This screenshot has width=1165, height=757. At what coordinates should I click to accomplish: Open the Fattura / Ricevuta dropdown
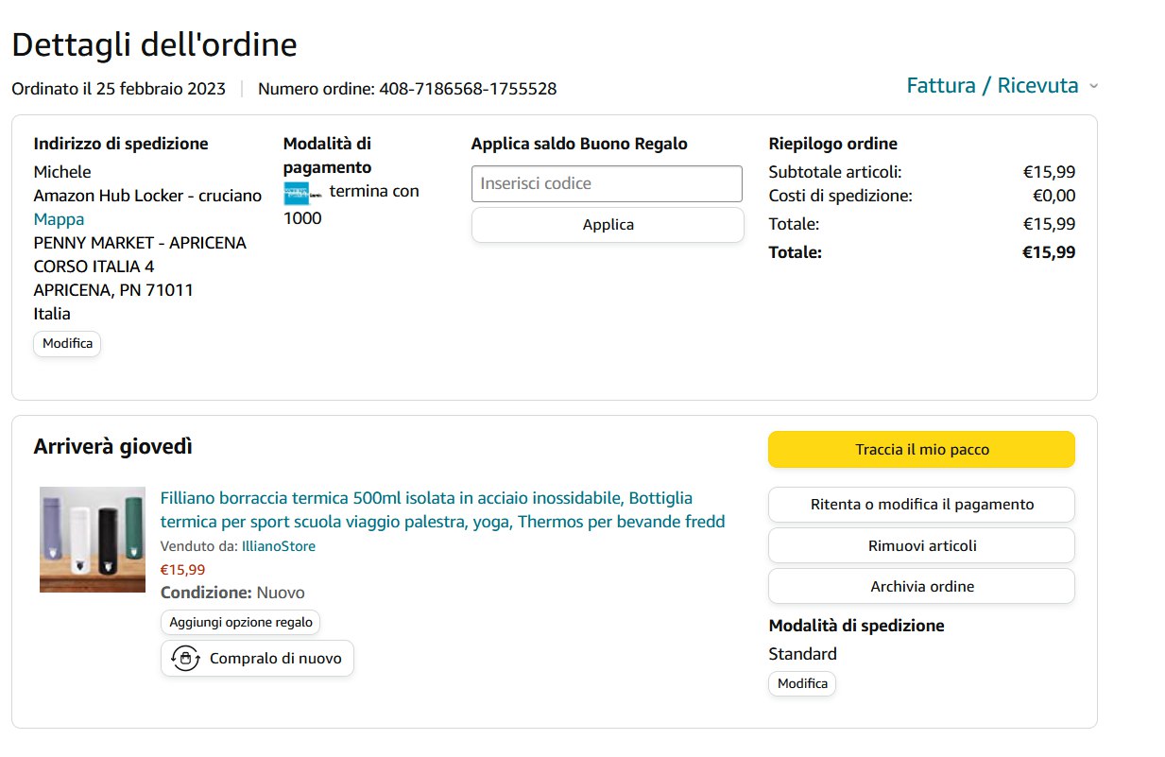tap(992, 86)
